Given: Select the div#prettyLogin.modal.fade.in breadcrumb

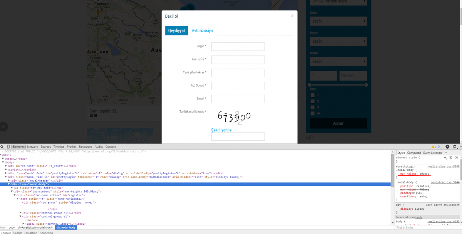Looking at the screenshot, I should click(35, 227).
